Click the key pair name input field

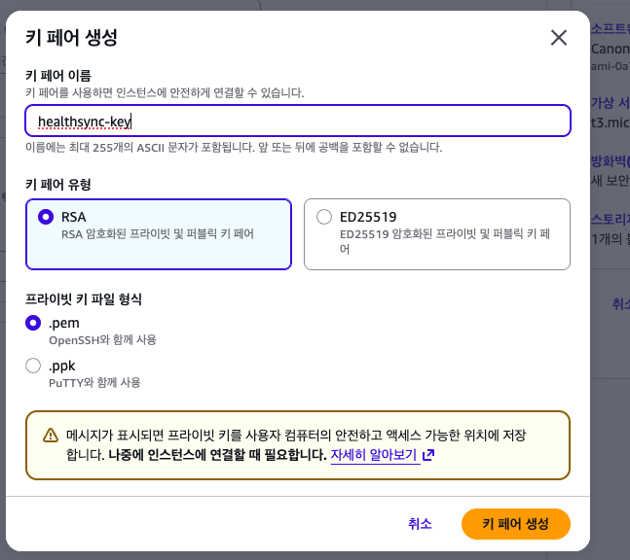pos(298,121)
